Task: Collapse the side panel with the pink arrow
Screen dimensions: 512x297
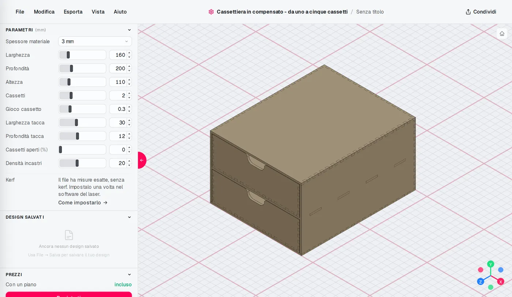Action: 142,160
